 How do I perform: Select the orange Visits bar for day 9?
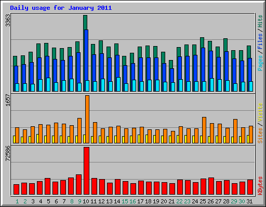click(79, 130)
